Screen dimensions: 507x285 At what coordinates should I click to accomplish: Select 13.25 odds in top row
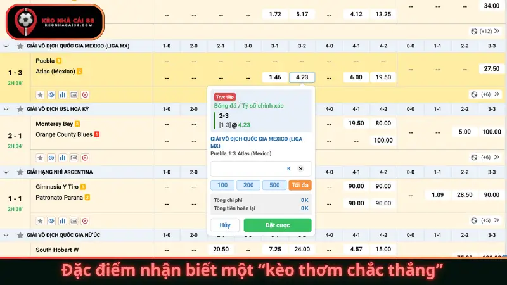[x=383, y=14]
